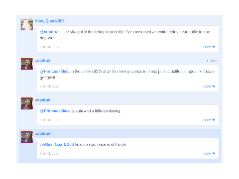239x179 pixels.
Task: Visit cutefruit username in the highlighted comment
Action: tap(42, 133)
